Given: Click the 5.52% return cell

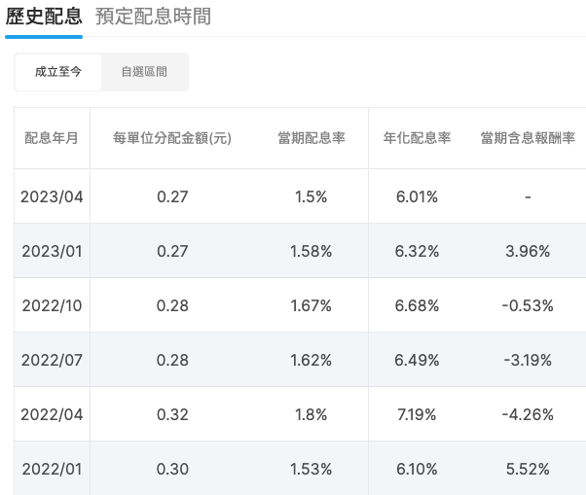Looking at the screenshot, I should (528, 469).
